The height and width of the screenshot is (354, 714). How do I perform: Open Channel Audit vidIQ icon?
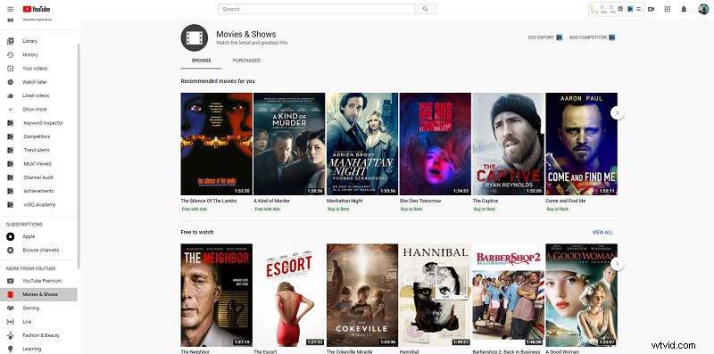pyautogui.click(x=11, y=177)
